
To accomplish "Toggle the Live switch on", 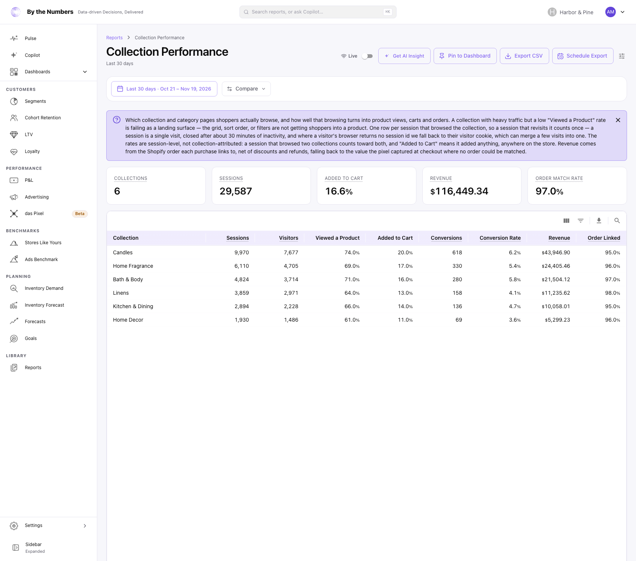I will (367, 56).
